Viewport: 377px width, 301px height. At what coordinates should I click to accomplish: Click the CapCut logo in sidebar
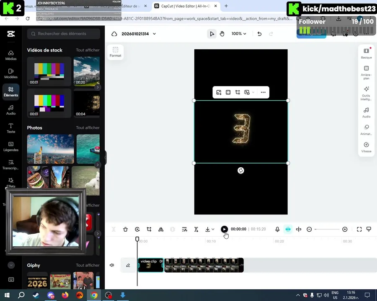point(11,34)
